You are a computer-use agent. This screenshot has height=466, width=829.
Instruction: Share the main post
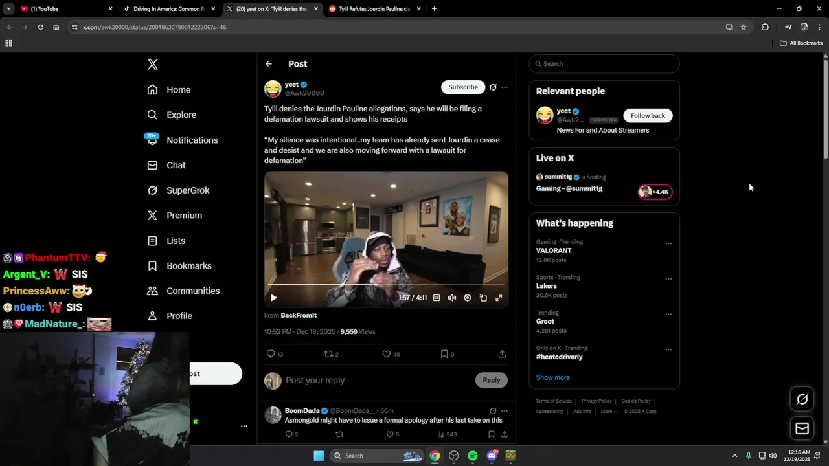[502, 354]
